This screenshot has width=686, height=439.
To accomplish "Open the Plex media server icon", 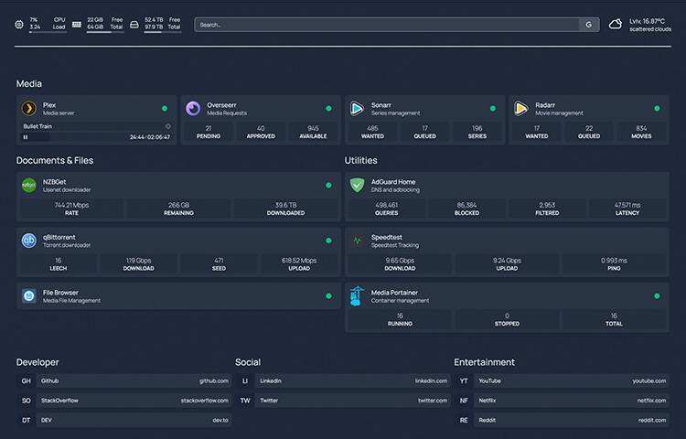I will (29, 109).
